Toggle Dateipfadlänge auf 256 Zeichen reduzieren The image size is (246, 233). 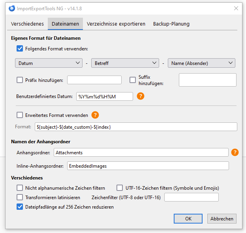point(20,207)
